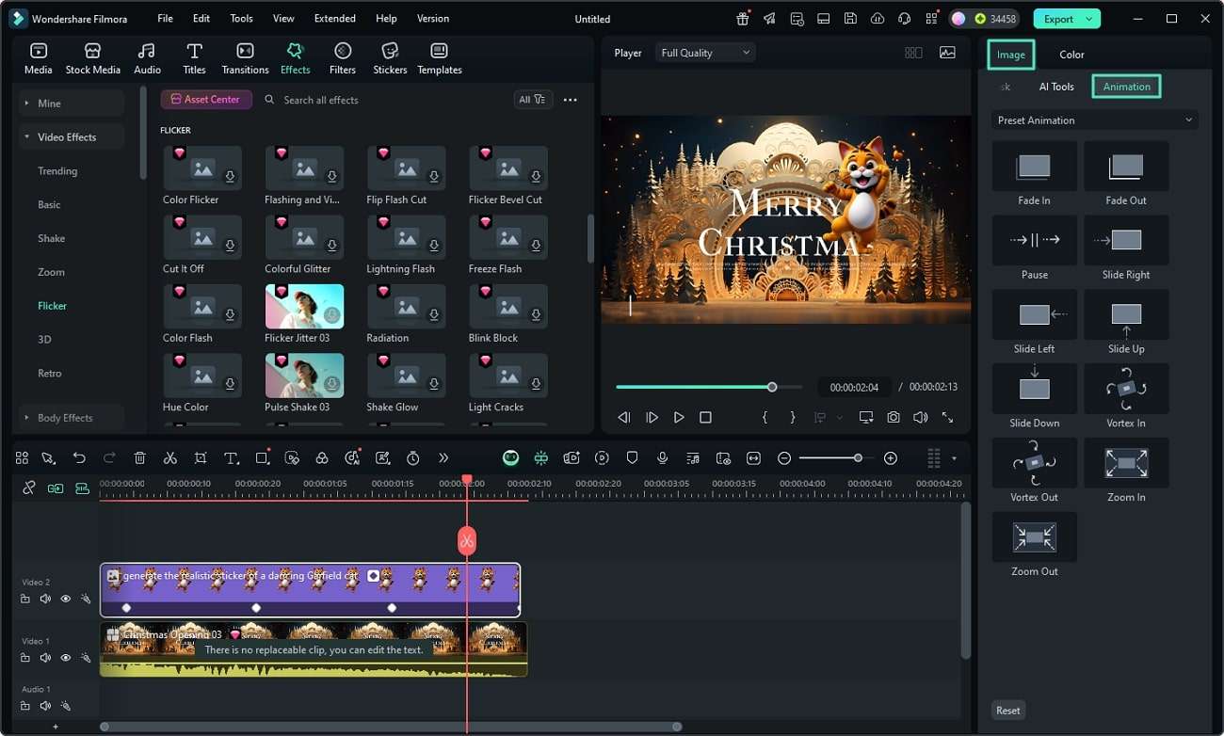Expand more timeline tools chevron

coord(443,458)
